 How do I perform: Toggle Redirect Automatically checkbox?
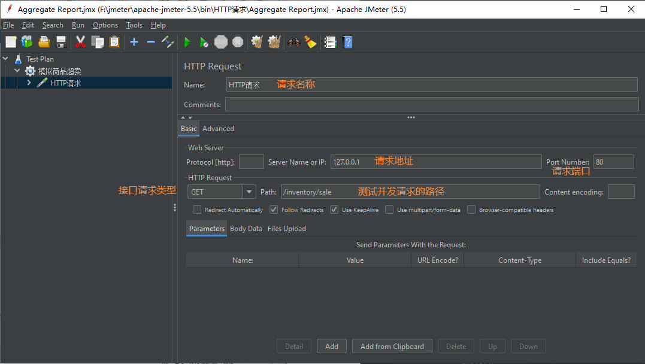pyautogui.click(x=197, y=210)
